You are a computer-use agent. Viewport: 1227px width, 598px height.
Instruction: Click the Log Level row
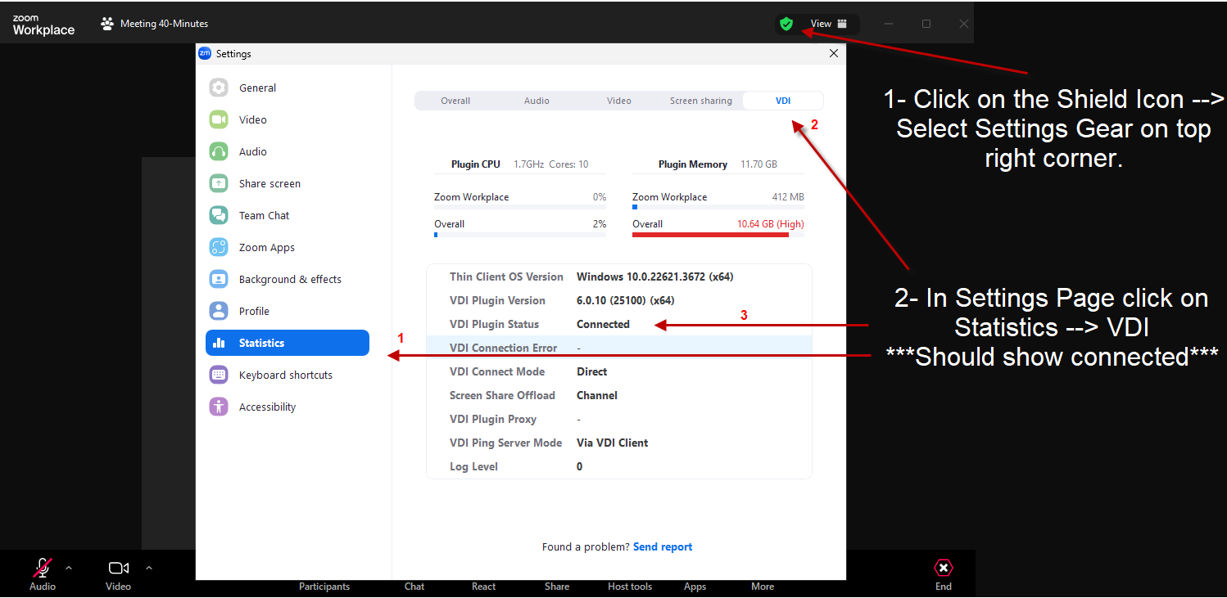point(619,466)
